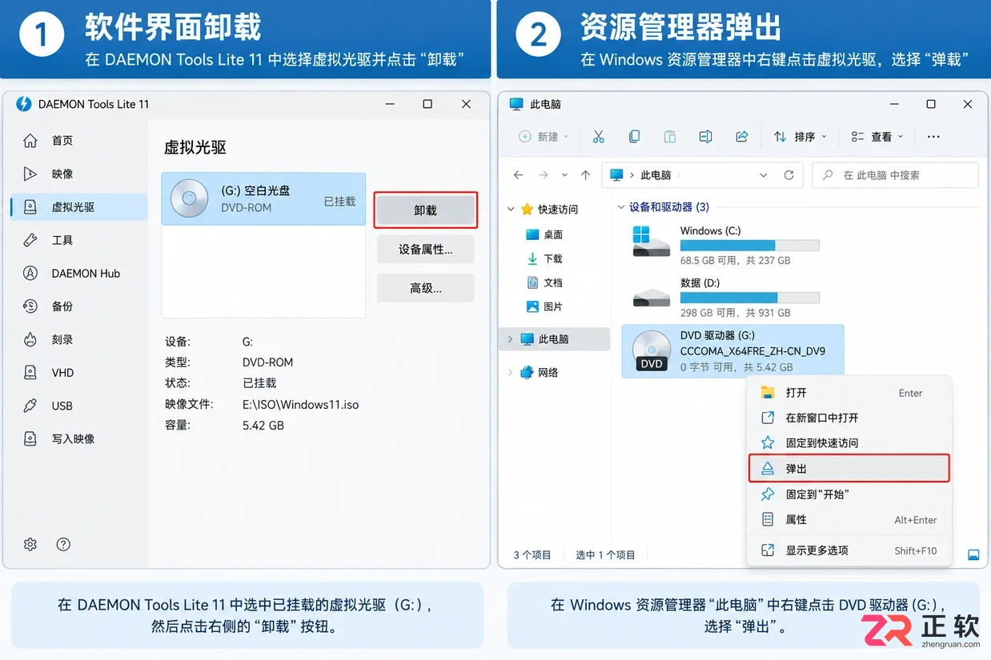Image resolution: width=991 pixels, height=660 pixels.
Task: Click Copy icon in Explorer toolbar
Action: click(x=634, y=137)
